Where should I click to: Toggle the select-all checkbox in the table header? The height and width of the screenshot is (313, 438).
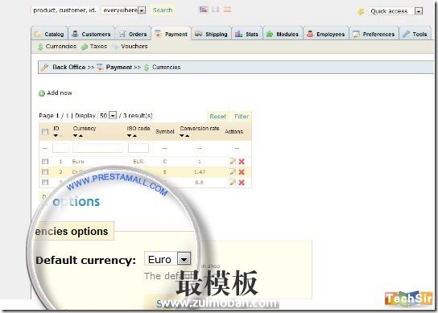(x=45, y=131)
